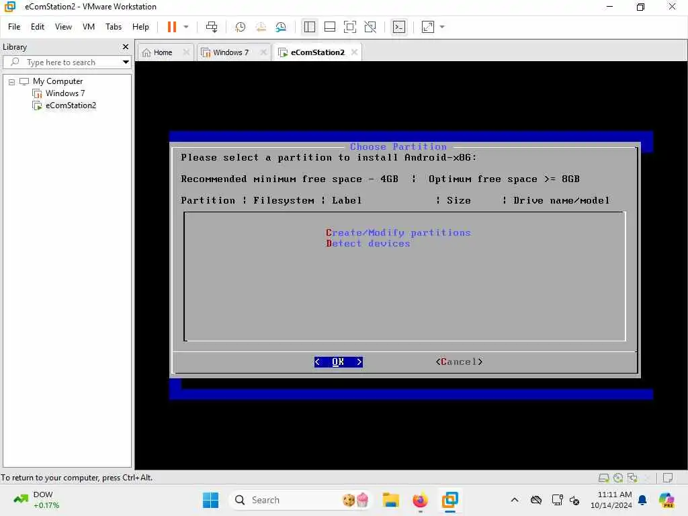The width and height of the screenshot is (688, 516).
Task: Close the Windows 7 tab
Action: click(x=263, y=52)
